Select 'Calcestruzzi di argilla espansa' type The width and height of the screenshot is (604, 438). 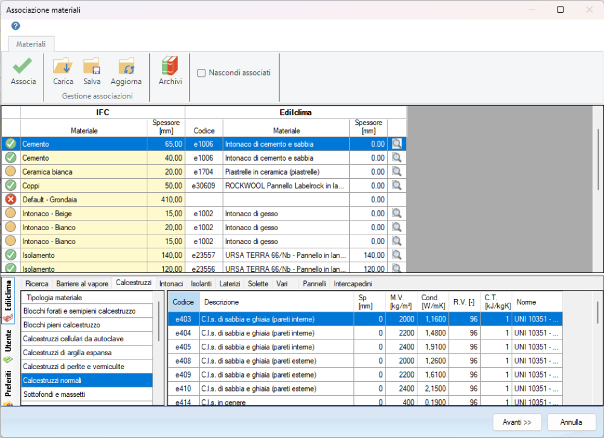point(87,352)
